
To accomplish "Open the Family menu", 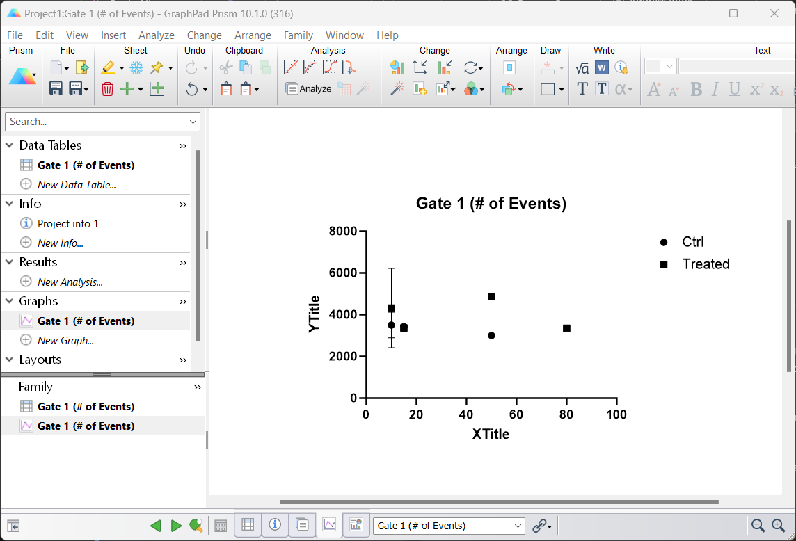I will 298,35.
